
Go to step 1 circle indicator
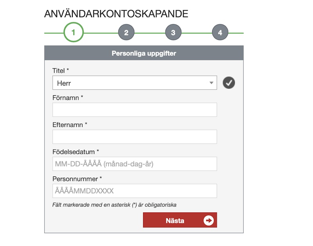(73, 33)
